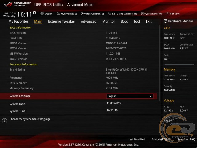Click the Processor Information heading
This screenshot has height=148, width=197.
23,64
